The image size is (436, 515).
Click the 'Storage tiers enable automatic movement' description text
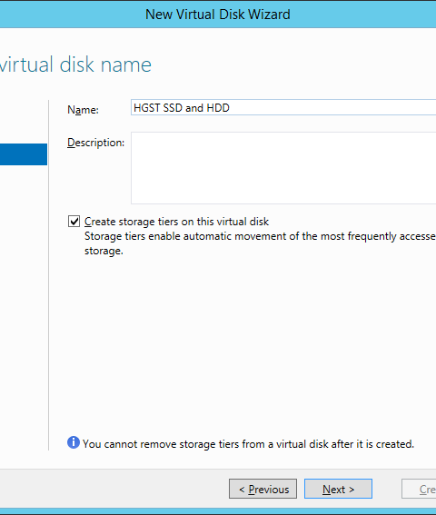pyautogui.click(x=260, y=243)
